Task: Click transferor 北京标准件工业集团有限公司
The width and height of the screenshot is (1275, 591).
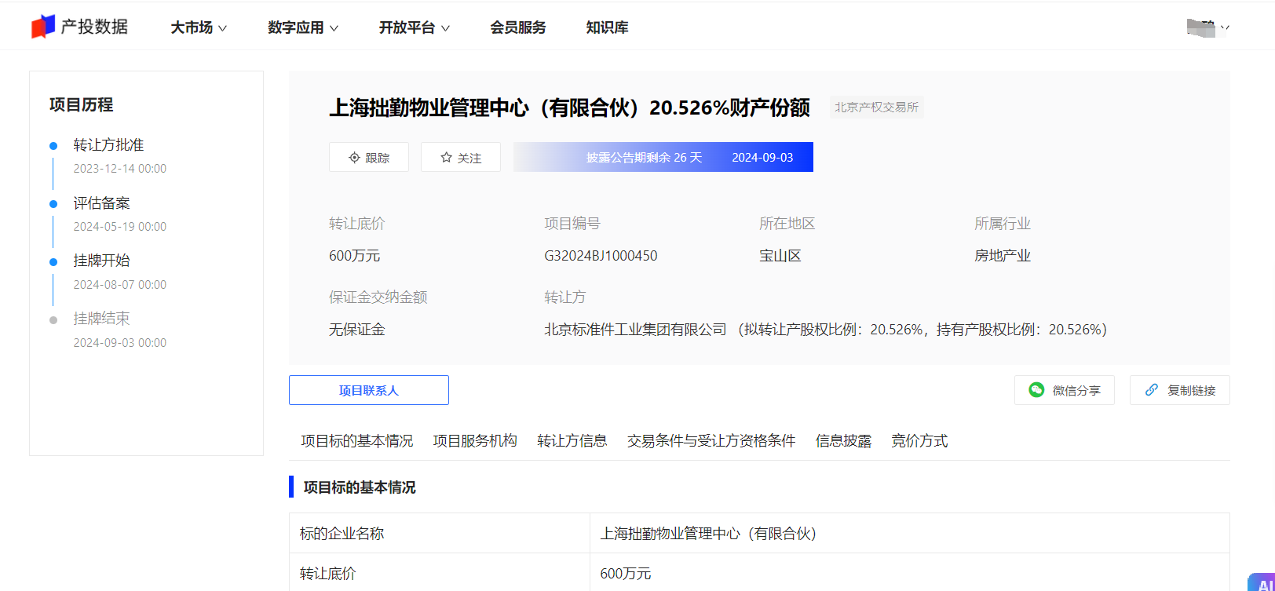Action: click(636, 330)
